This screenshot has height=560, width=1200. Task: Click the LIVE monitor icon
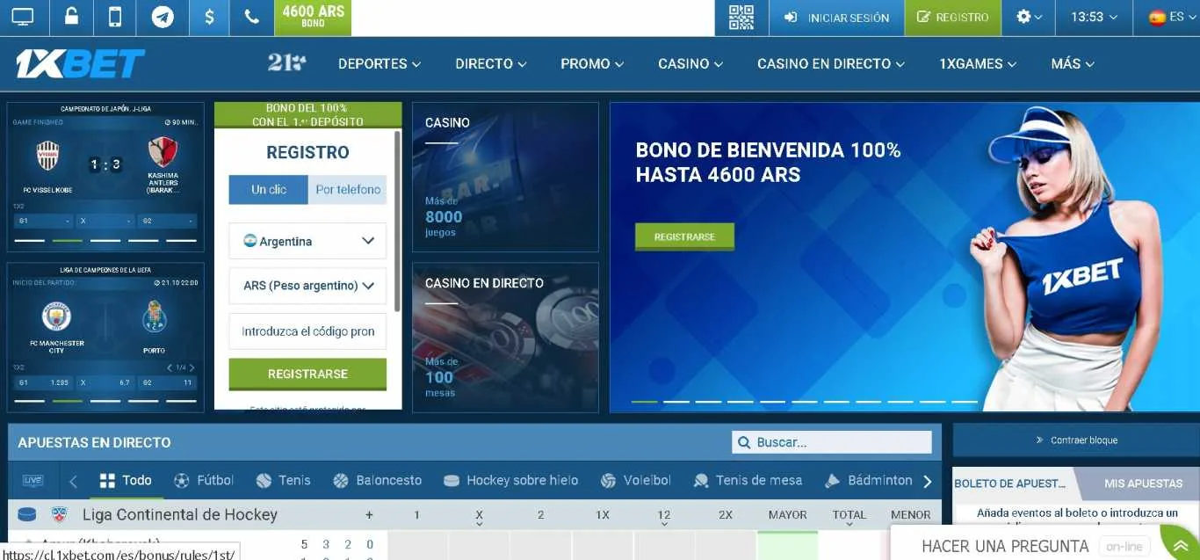click(33, 480)
